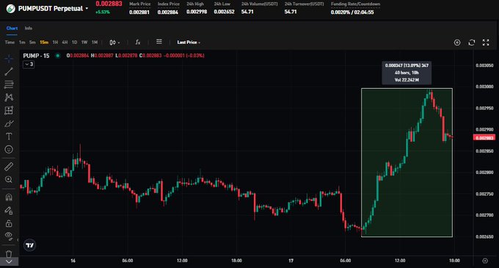Open time axis settings gear icon

pos(485,261)
